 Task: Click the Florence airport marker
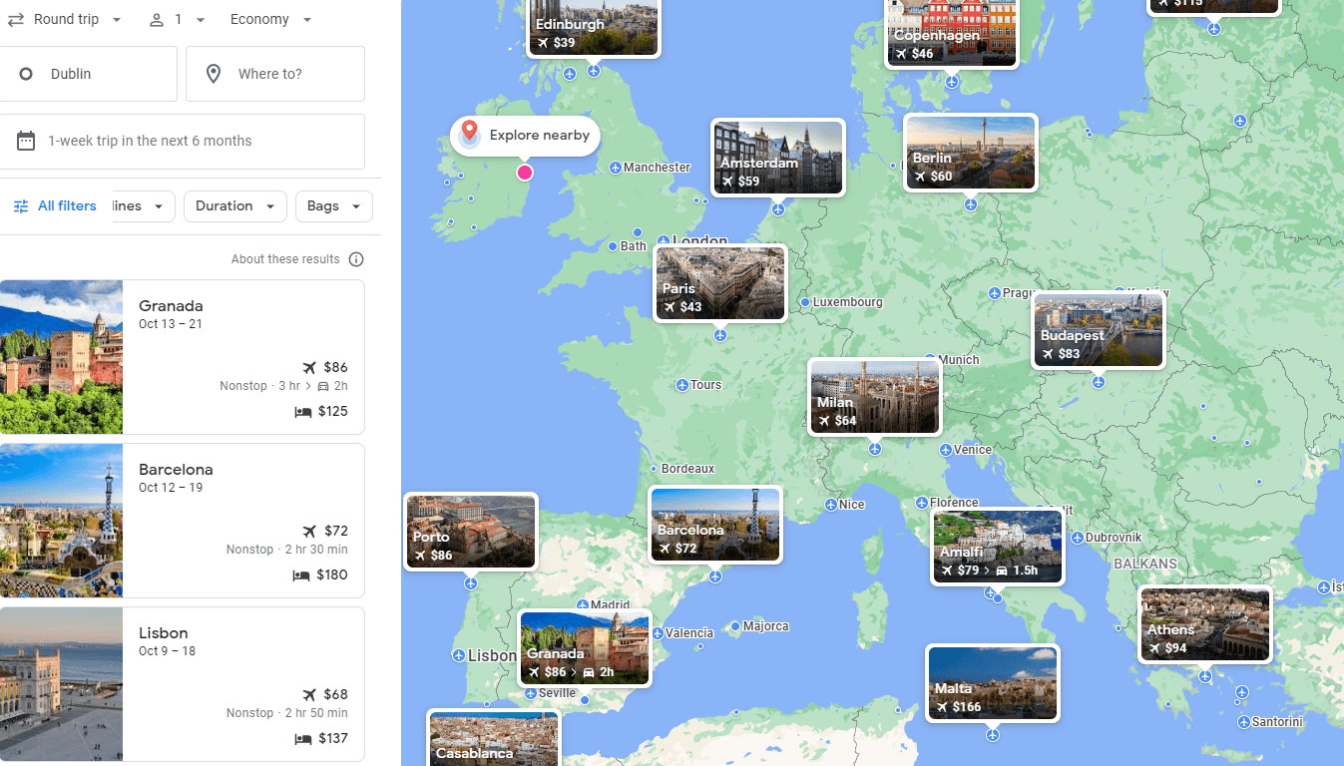[x=922, y=503]
